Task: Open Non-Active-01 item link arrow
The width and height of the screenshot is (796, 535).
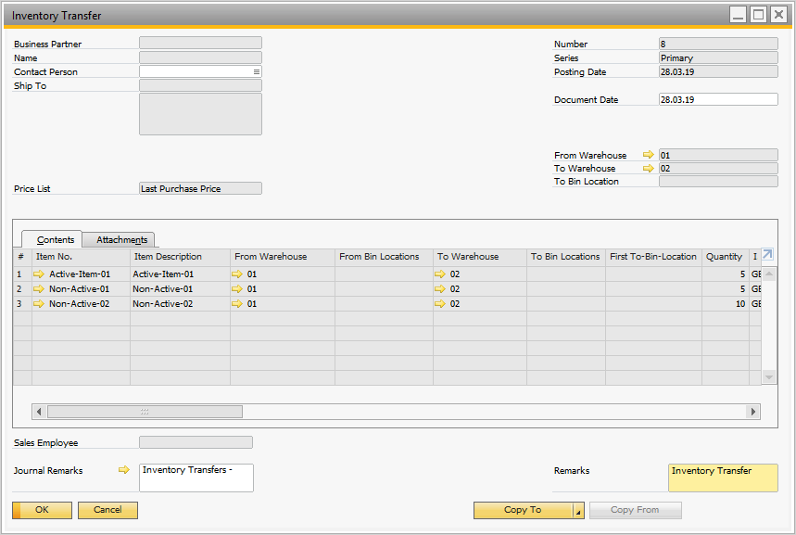Action: (38, 289)
